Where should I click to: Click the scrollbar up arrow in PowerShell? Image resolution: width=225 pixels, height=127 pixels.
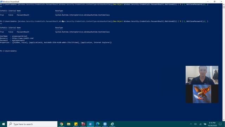[x=224, y=5]
